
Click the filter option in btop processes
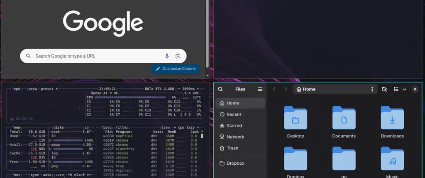click(122, 127)
